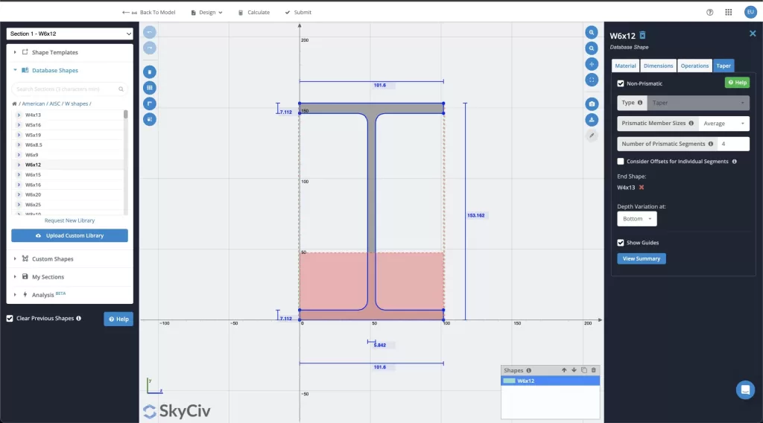Remove the W4x13 end shape
The height and width of the screenshot is (423, 763).
click(642, 187)
